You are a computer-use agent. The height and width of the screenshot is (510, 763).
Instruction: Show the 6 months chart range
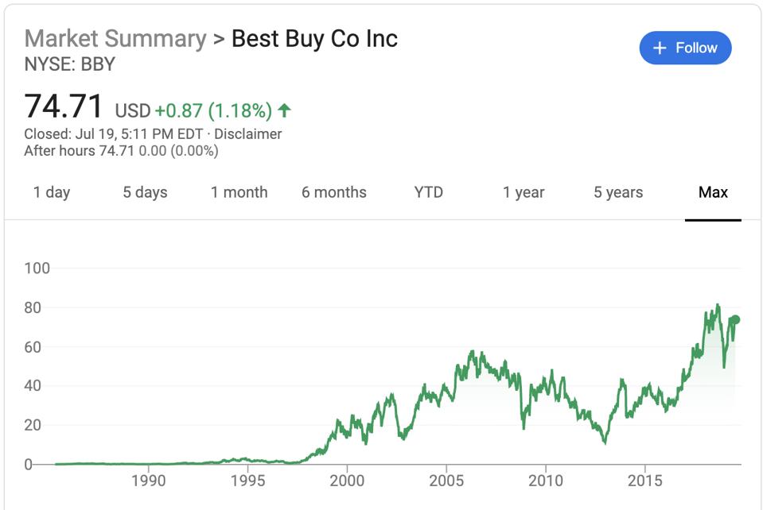pos(334,192)
